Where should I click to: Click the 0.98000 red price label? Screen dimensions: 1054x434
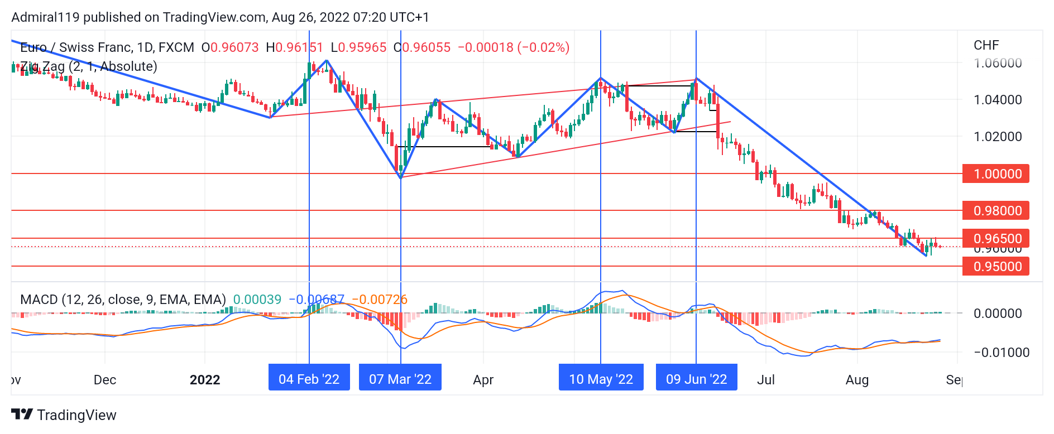996,211
